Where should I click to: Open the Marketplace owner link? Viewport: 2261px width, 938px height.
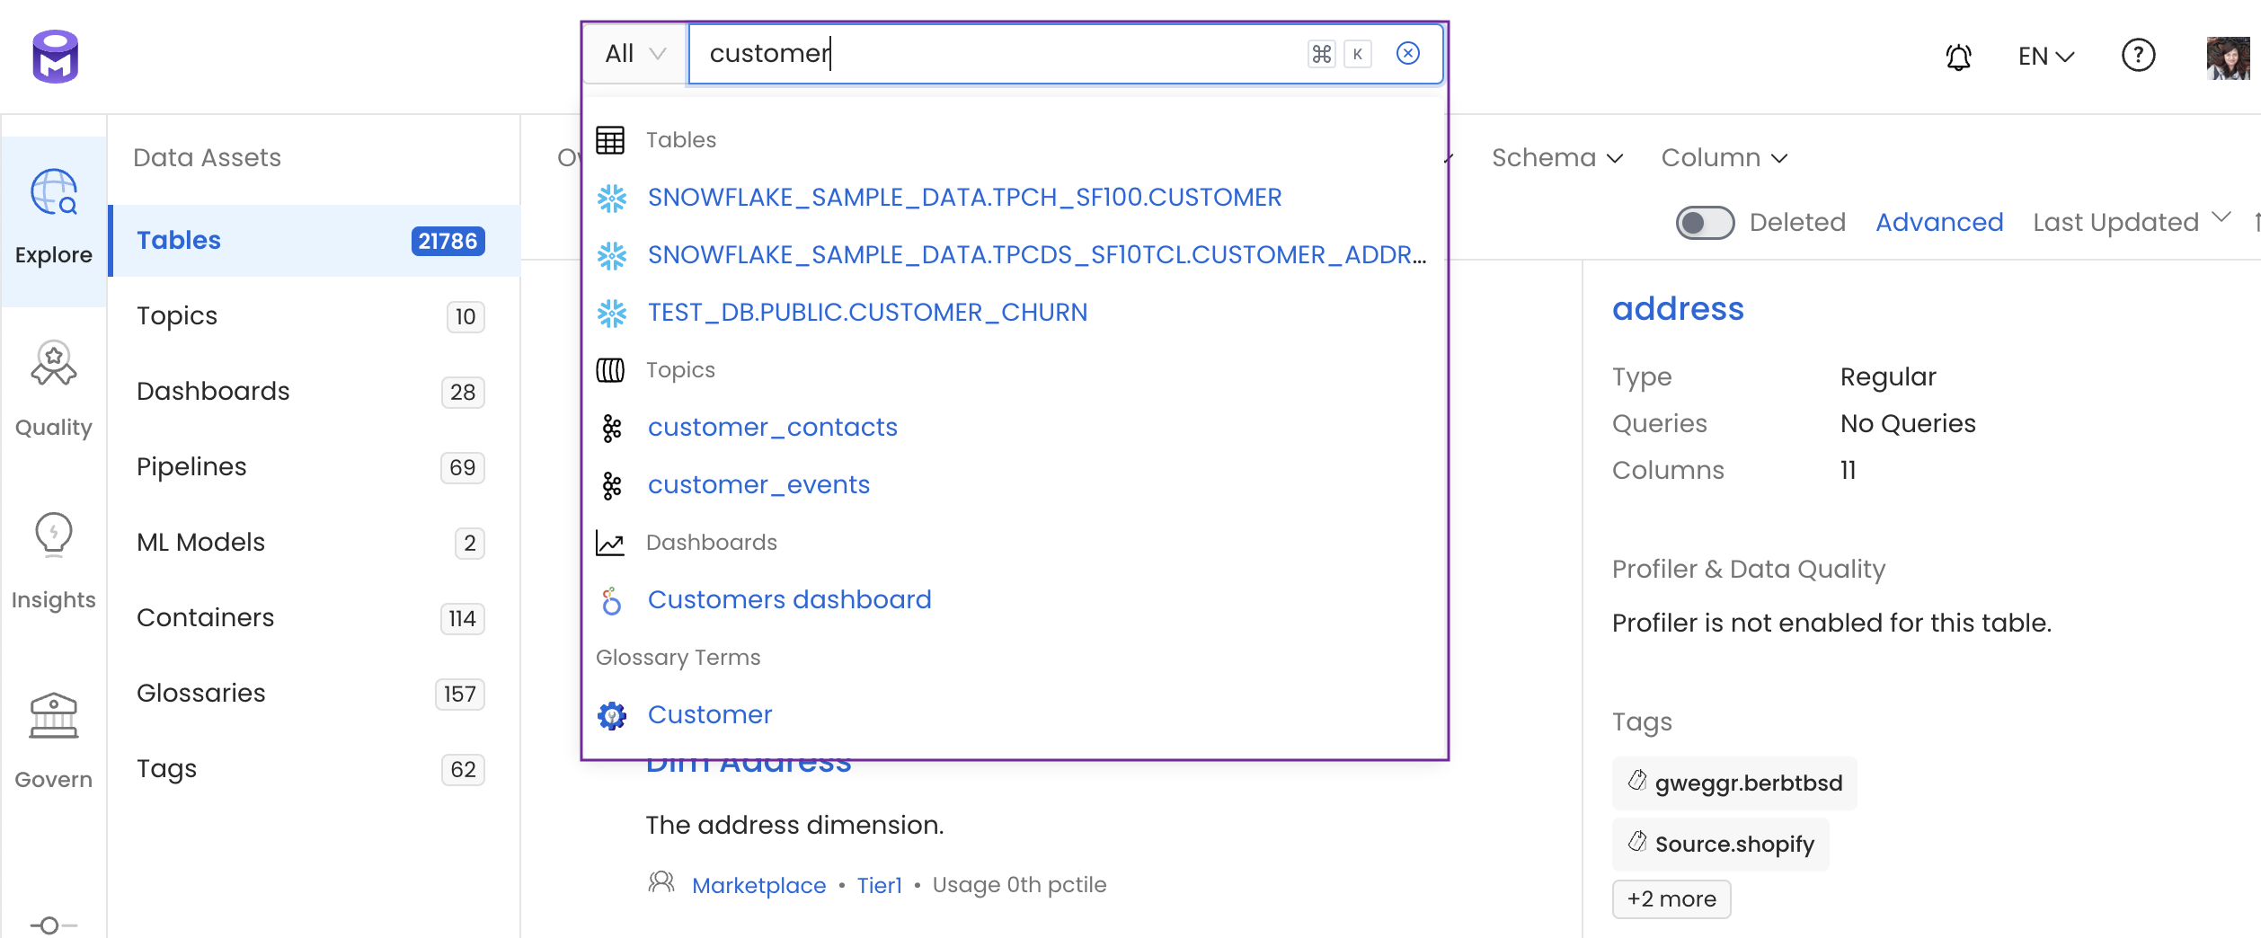click(758, 885)
